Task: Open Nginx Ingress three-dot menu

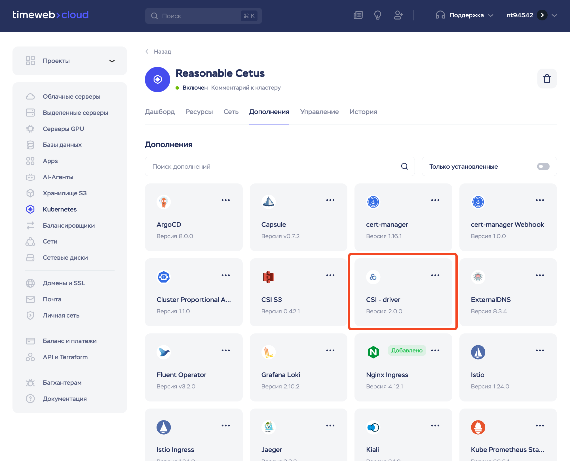Action: (435, 350)
